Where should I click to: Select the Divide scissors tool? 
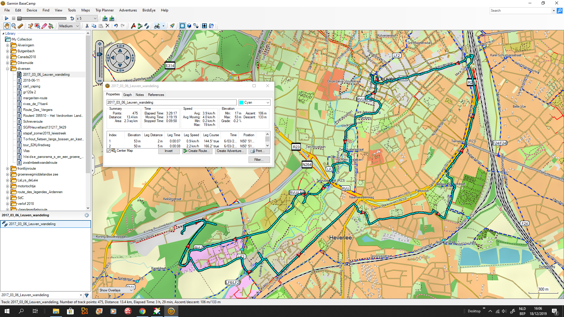click(51, 26)
